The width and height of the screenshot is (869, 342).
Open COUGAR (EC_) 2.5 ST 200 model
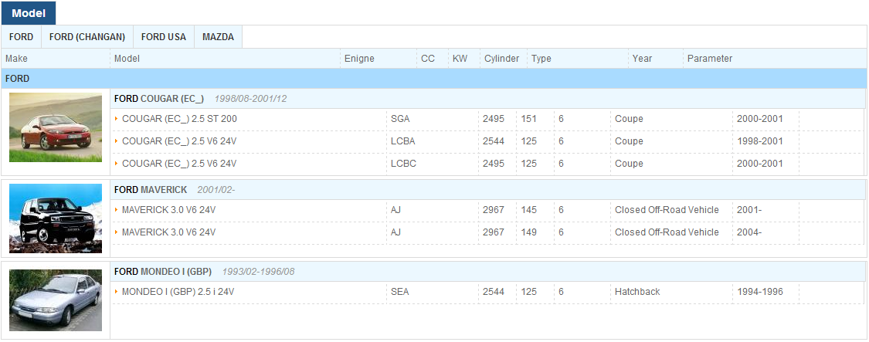[179, 119]
